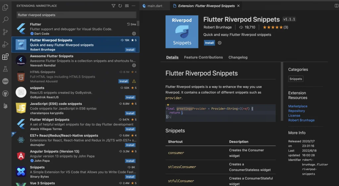The width and height of the screenshot is (339, 186).
Task: Open the Source Control view
Action: (5, 32)
